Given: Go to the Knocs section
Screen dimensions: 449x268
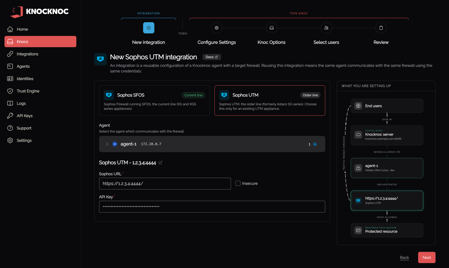Looking at the screenshot, I should pos(40,41).
